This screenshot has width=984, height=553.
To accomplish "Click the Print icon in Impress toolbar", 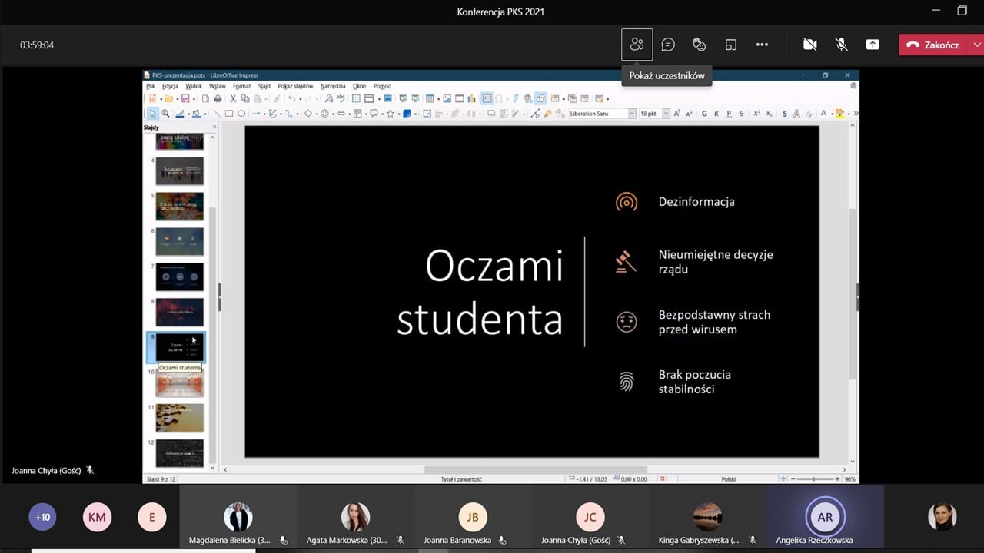I will click(218, 98).
